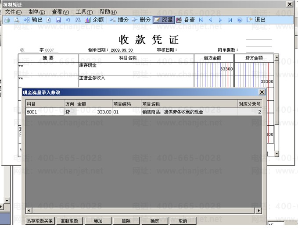The height and width of the screenshot is (230, 298).
Task: Click 插分 insert entry toolbar button
Action: tap(119, 20)
